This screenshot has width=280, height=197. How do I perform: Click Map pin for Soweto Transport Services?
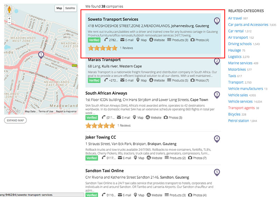click(x=138, y=40)
